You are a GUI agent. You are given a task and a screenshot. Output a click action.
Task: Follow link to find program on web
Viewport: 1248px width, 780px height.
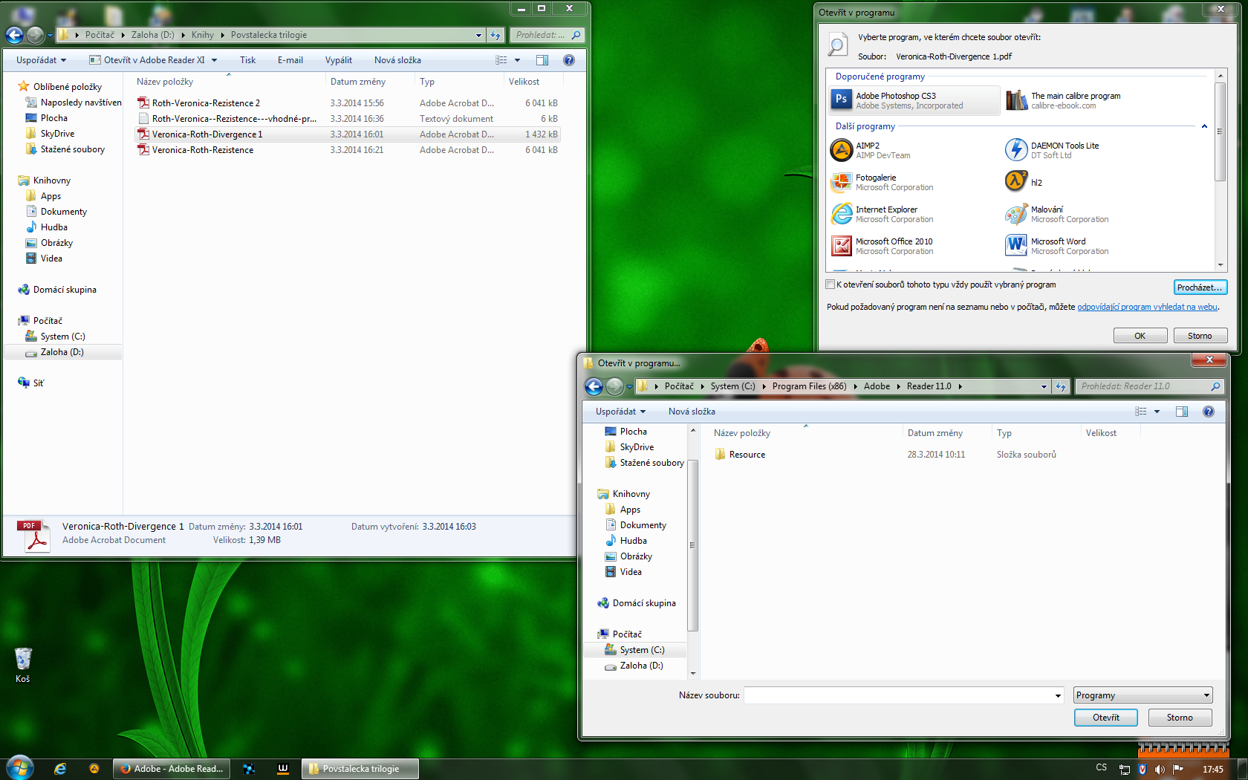tap(1147, 307)
